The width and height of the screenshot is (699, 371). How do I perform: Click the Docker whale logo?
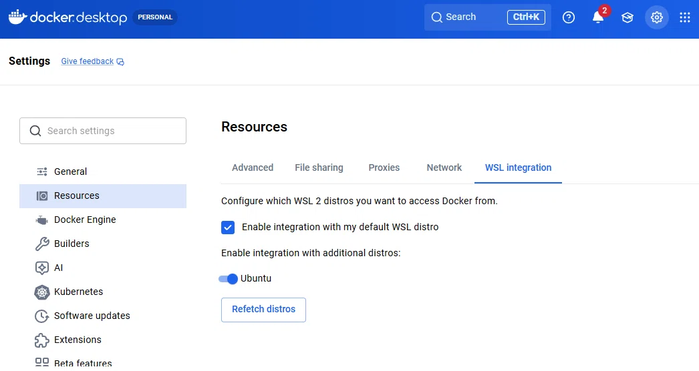click(17, 17)
